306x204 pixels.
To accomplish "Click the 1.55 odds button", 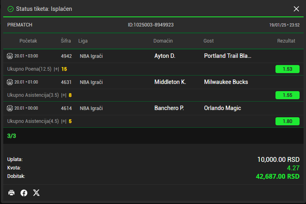I will pyautogui.click(x=287, y=95).
